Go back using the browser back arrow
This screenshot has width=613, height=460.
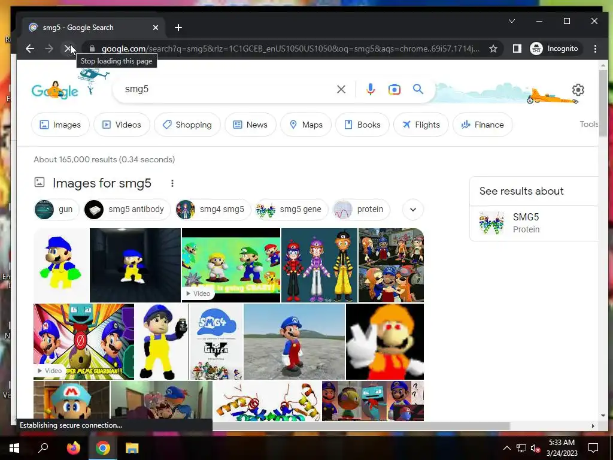click(x=30, y=49)
